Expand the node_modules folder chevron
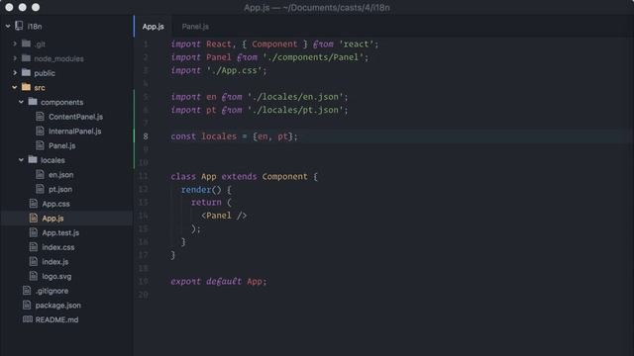Viewport: 634px width, 356px height. coord(15,58)
